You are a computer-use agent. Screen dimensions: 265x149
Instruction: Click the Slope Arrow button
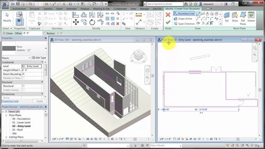pyautogui.click(x=183, y=19)
